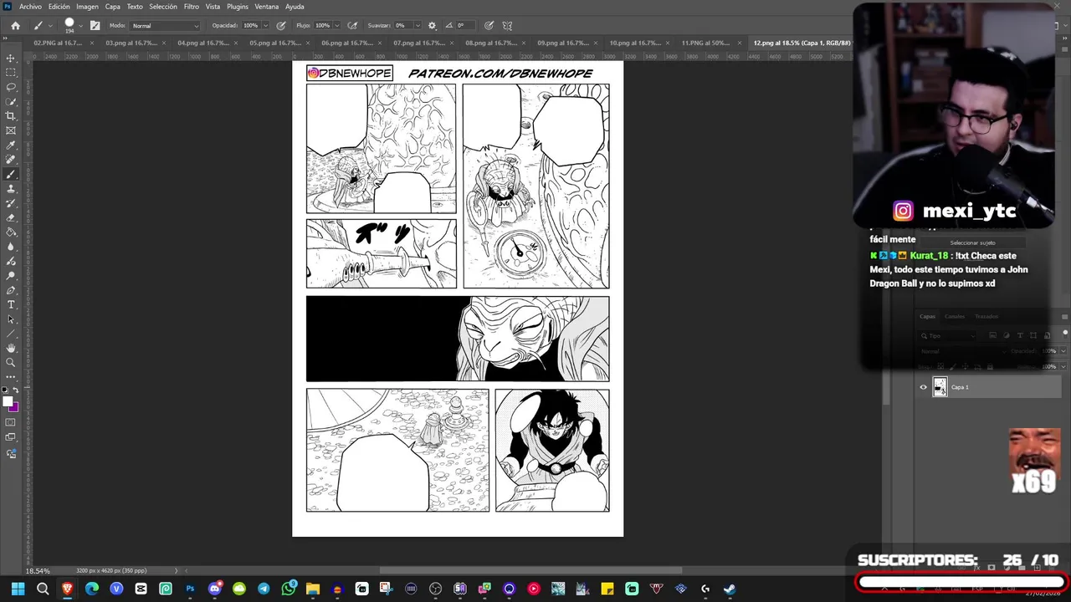The height and width of the screenshot is (602, 1071).
Task: Open the Imagen menu
Action: click(x=87, y=7)
